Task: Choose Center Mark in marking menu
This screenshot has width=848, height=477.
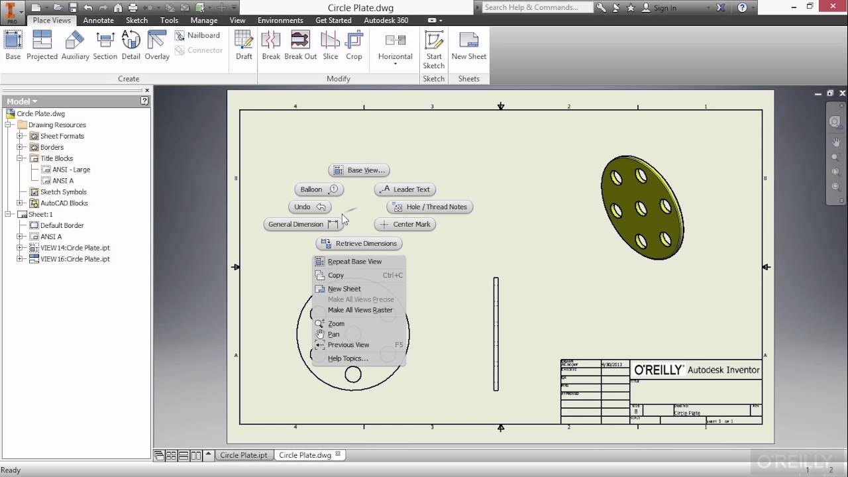Action: (405, 224)
